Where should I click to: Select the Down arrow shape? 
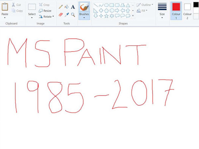[96, 16]
